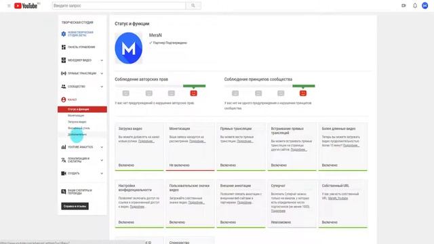Screen dimensions: 434x244
Task: Click the MeraN channel name
Action: click(x=155, y=35)
